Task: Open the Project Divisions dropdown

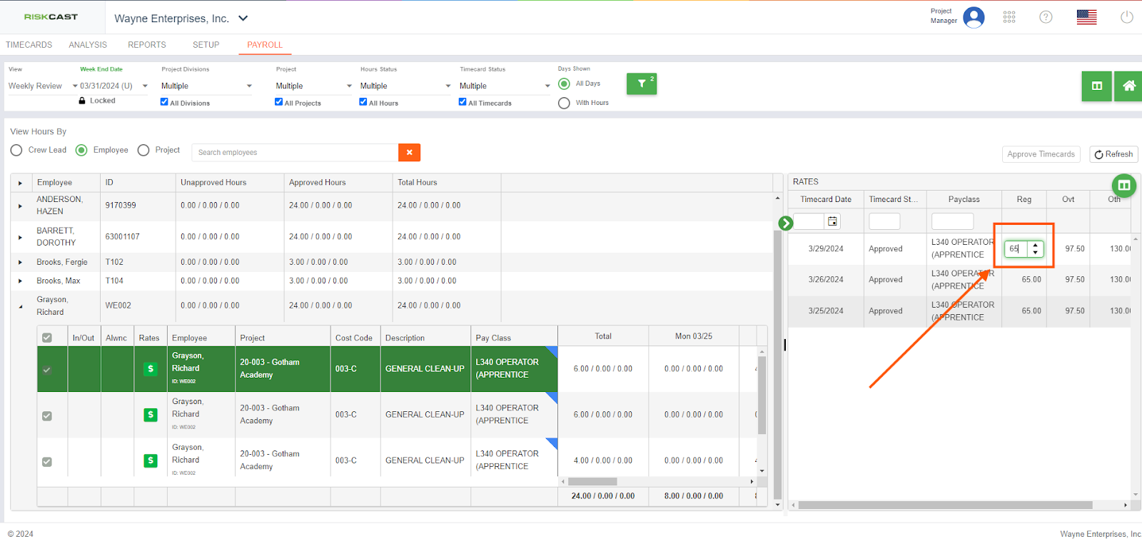Action: point(206,86)
